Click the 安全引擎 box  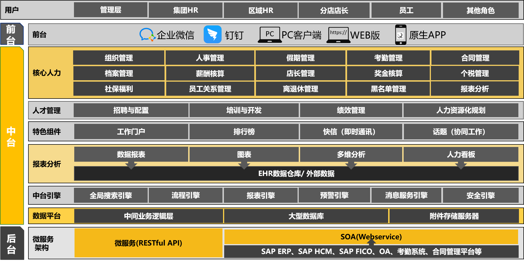click(x=481, y=195)
